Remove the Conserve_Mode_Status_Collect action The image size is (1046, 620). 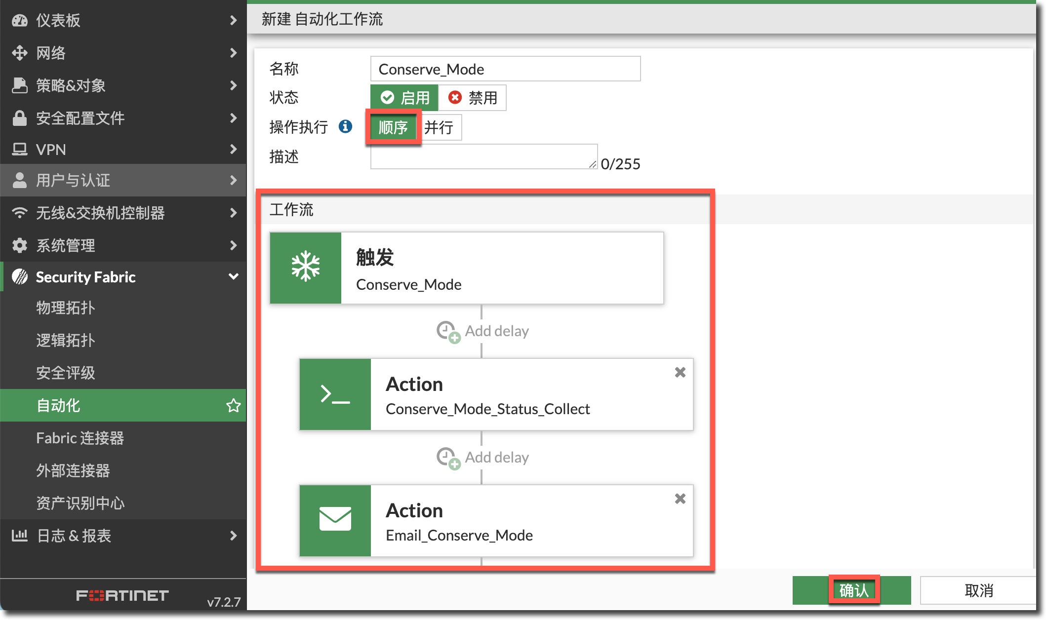point(680,373)
